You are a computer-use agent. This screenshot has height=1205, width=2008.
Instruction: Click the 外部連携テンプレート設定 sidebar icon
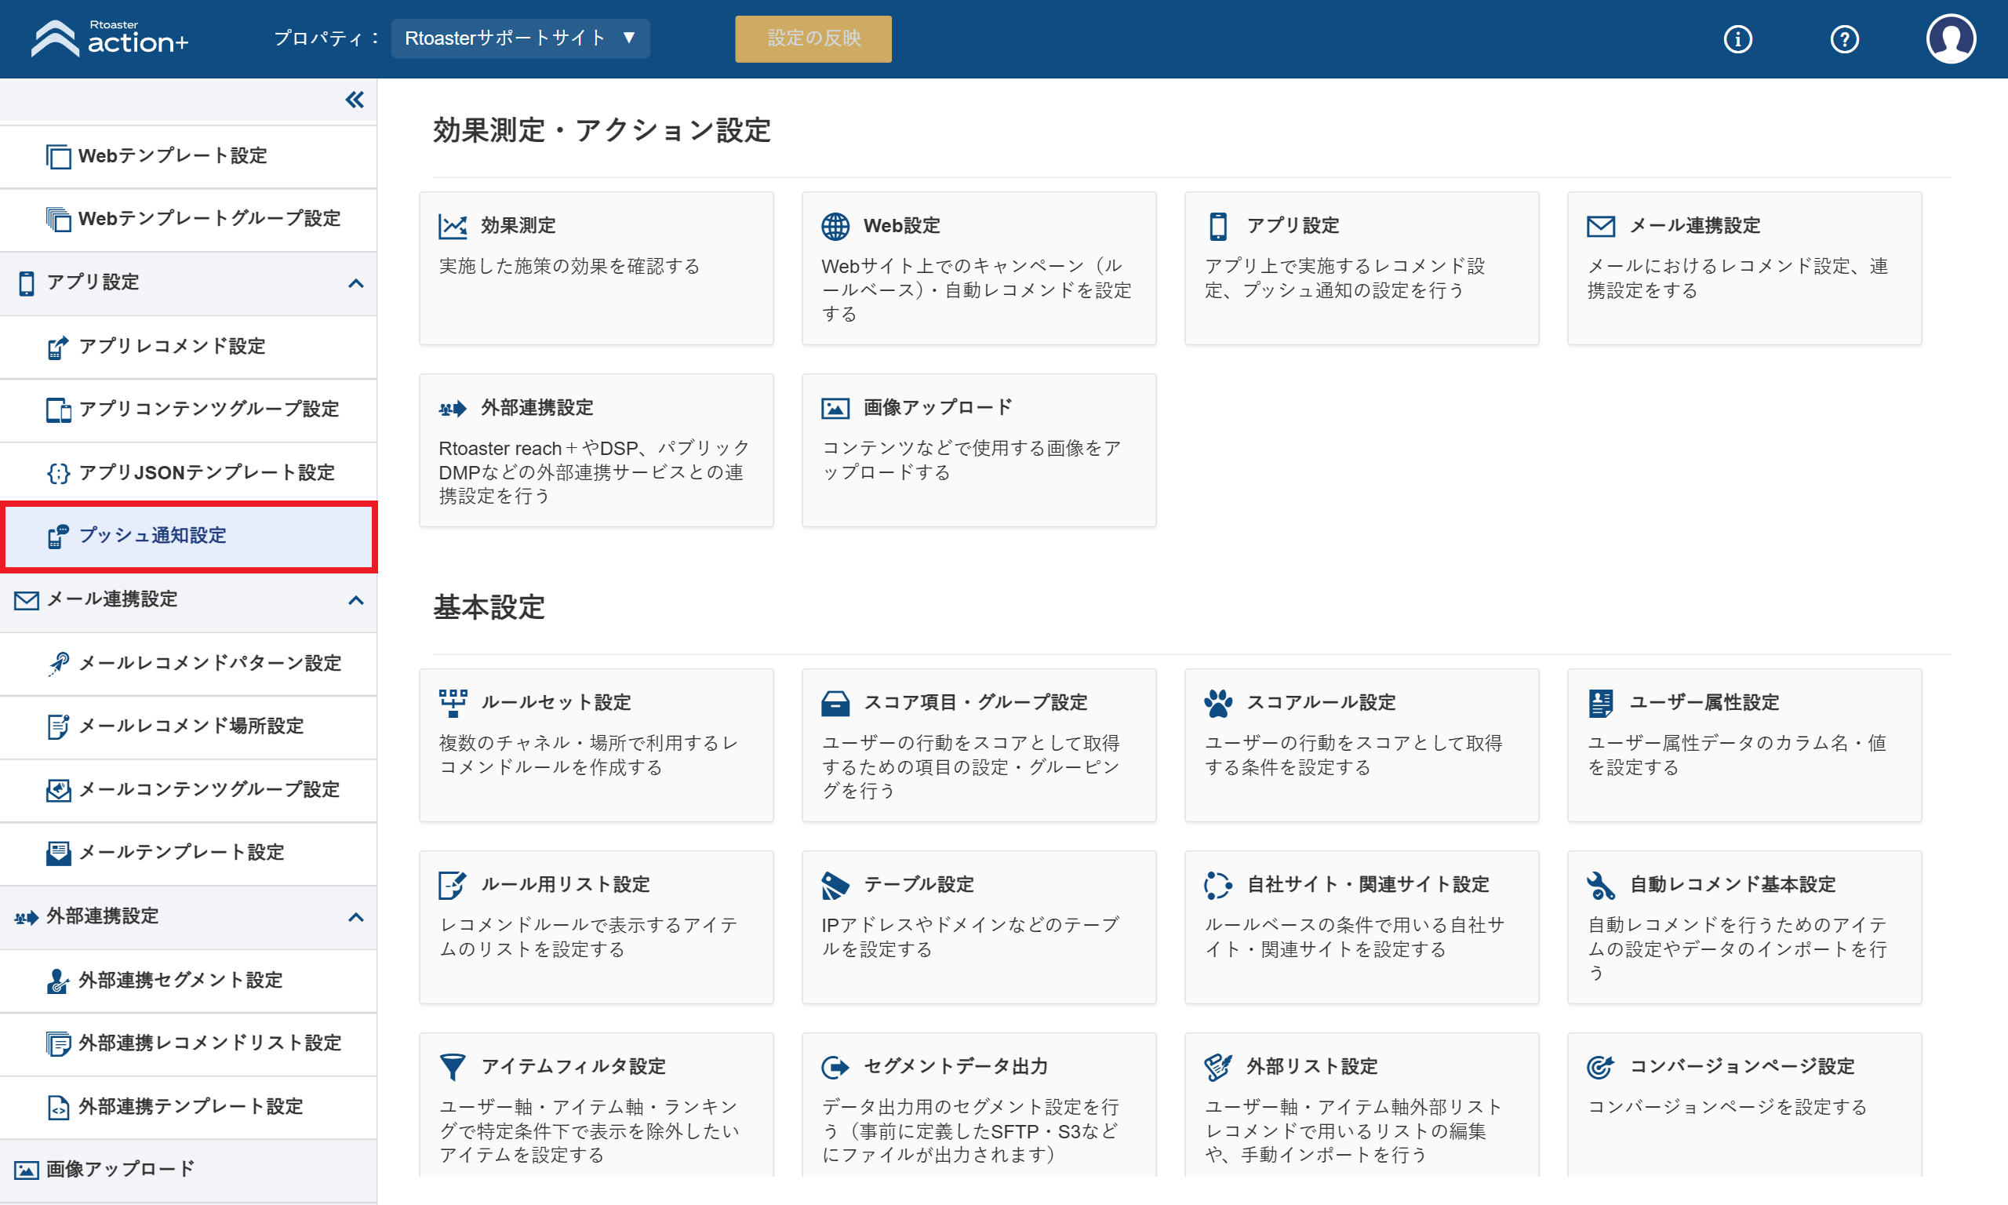tap(59, 1107)
